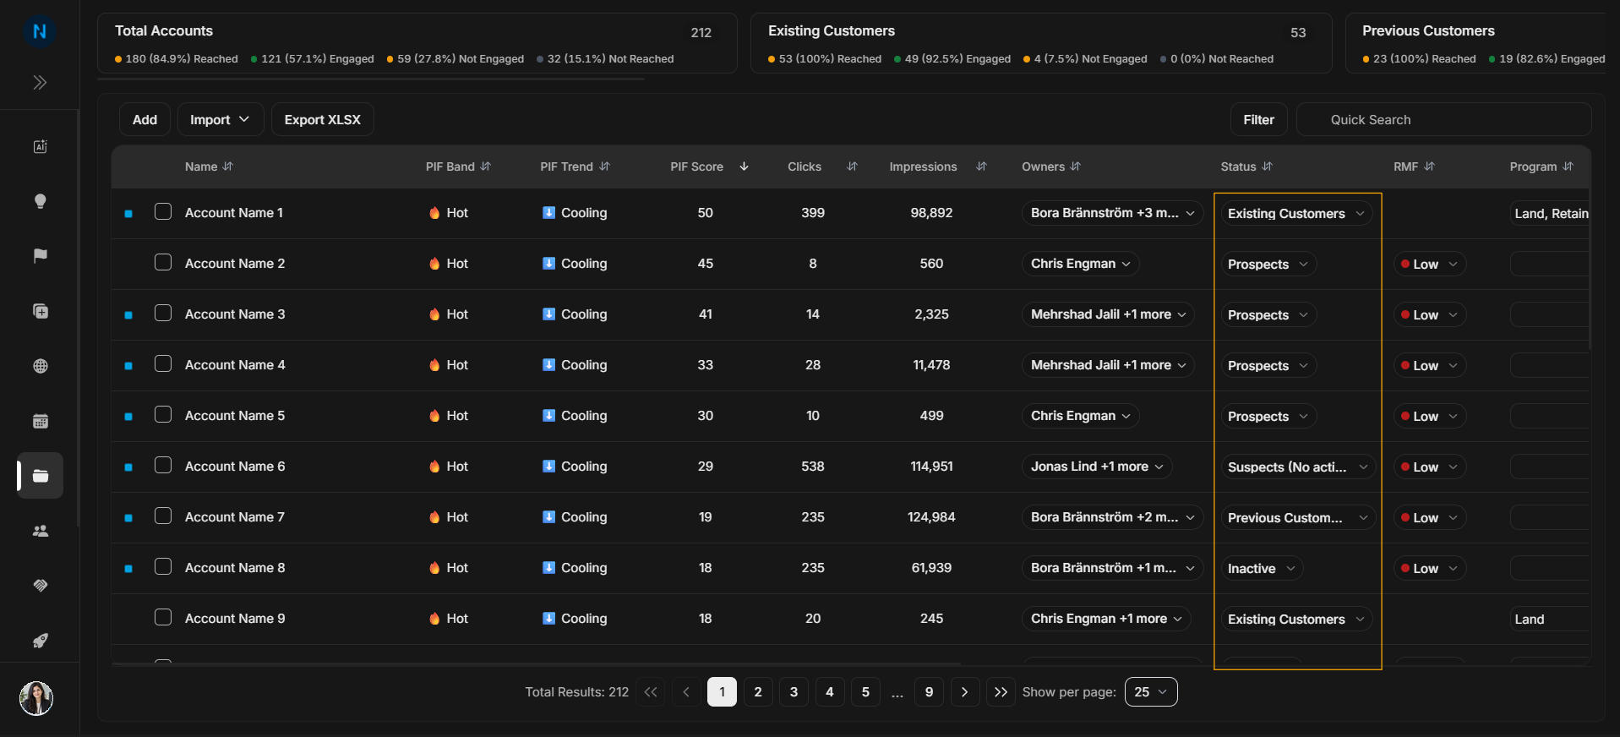Image resolution: width=1620 pixels, height=737 pixels.
Task: Open the user profile avatar
Action: 36,698
